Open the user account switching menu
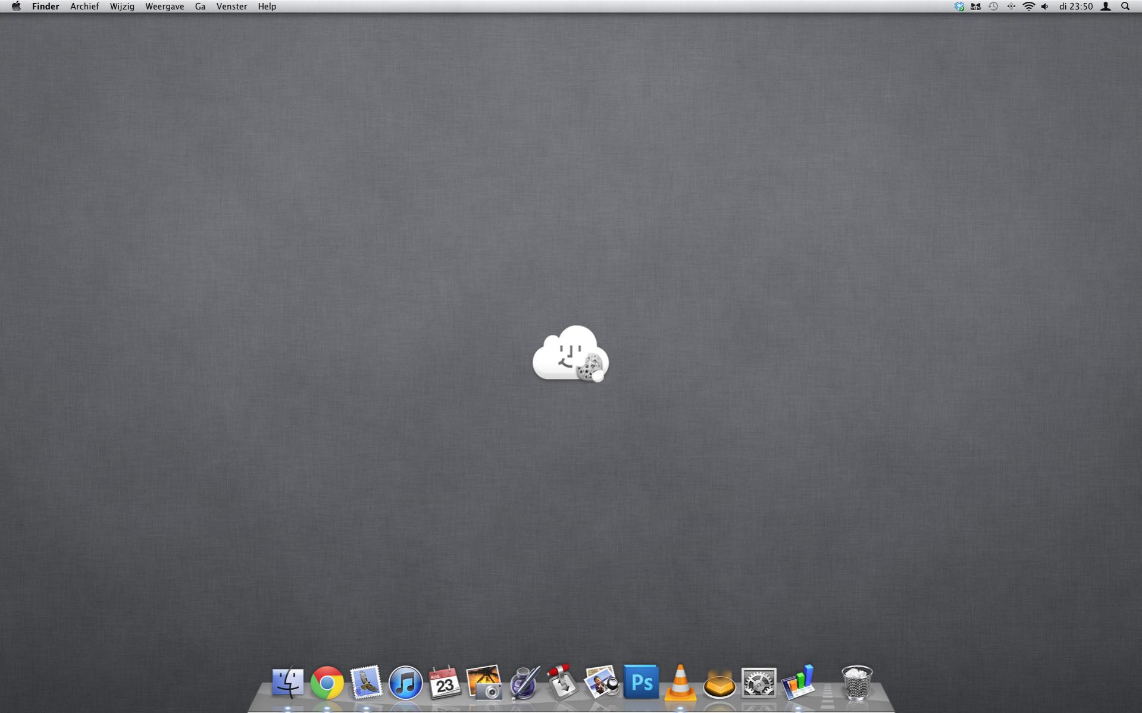1142x713 pixels. [x=1106, y=7]
